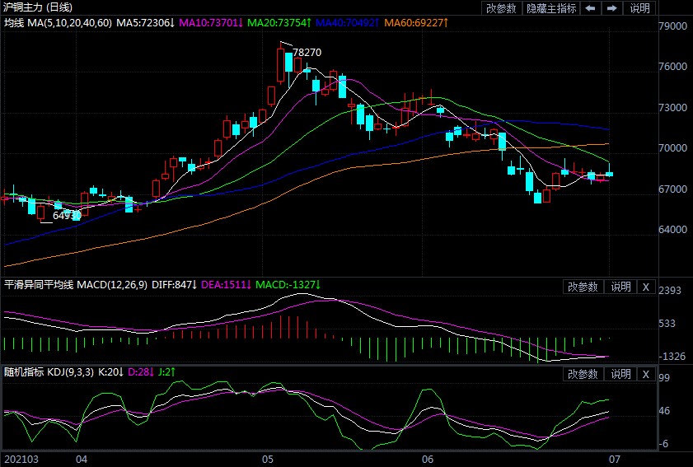Image resolution: width=693 pixels, height=467 pixels.
Task: Click the 05 month marker on time axis
Action: point(268,458)
